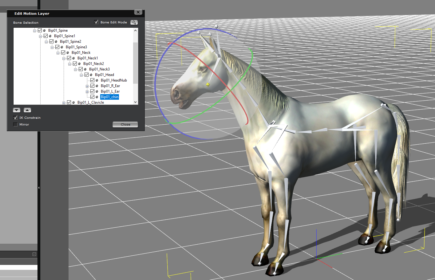Image resolution: width=435 pixels, height=280 pixels.
Task: Select Bip01_L_Clavicle label in bone tree
Action: (x=91, y=102)
